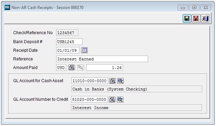The image size is (216, 126).
Task: Minimize the Non-AR Cash Receipts window
Action: 183,8
